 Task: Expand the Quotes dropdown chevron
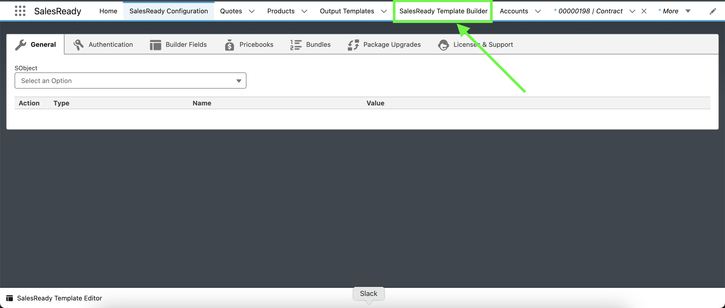pos(252,12)
